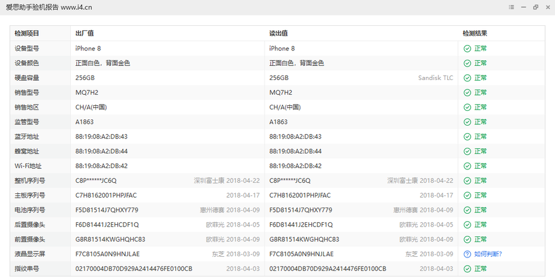
Task: Click factory front camera serial G8R81514KWGHQHC83
Action: click(x=110, y=240)
